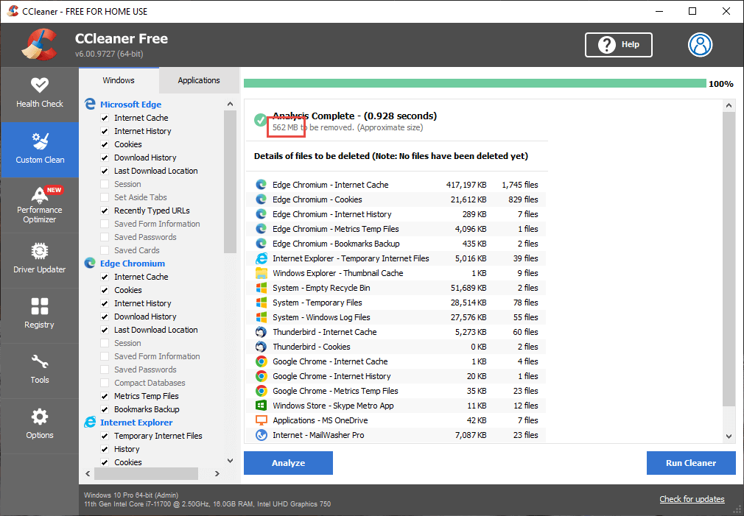This screenshot has width=744, height=516.
Task: Open the Registry section
Action: 39,315
